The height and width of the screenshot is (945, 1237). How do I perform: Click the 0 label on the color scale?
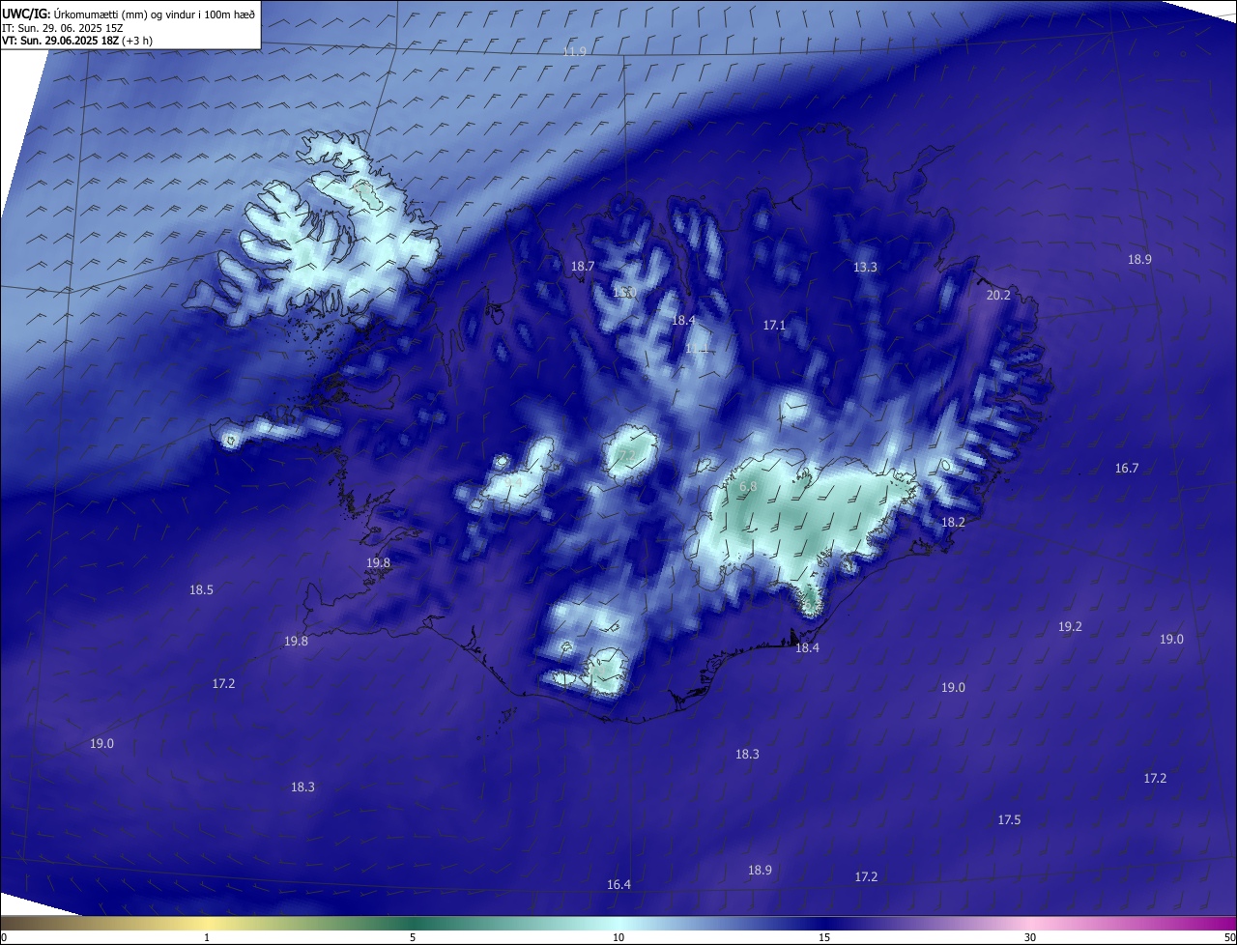click(3, 937)
